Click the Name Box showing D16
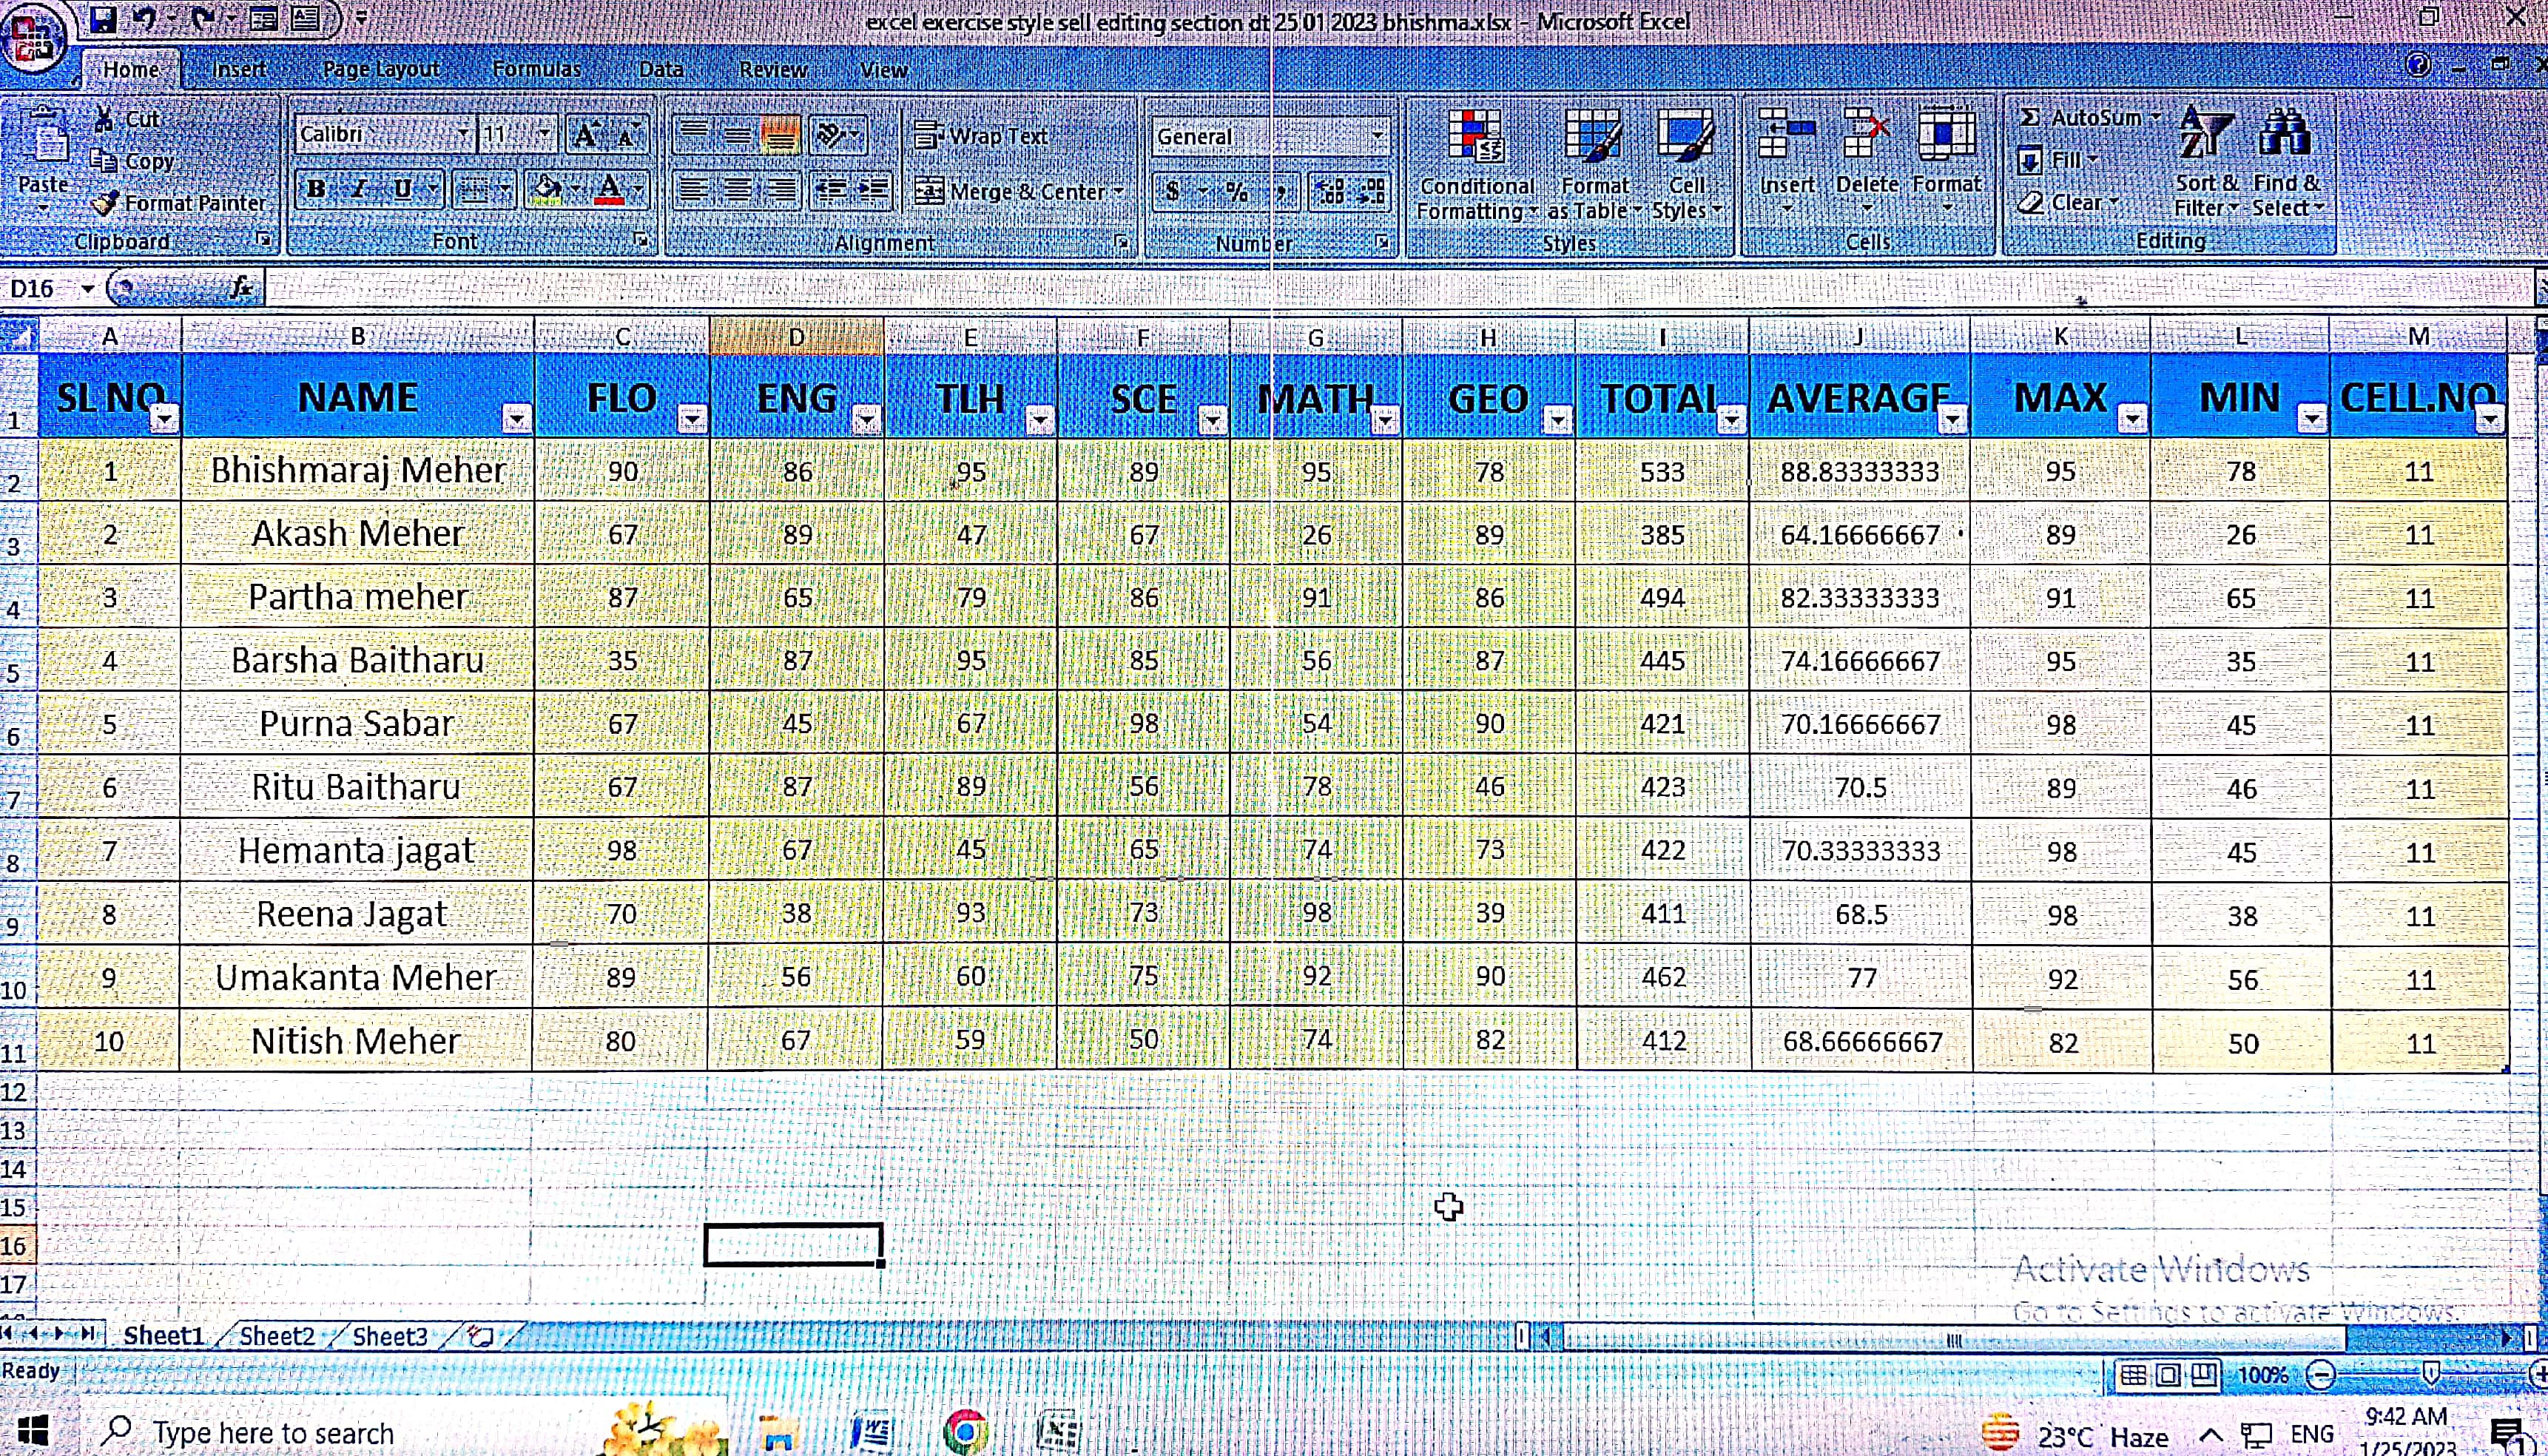This screenshot has height=1456, width=2548. pyautogui.click(x=40, y=289)
